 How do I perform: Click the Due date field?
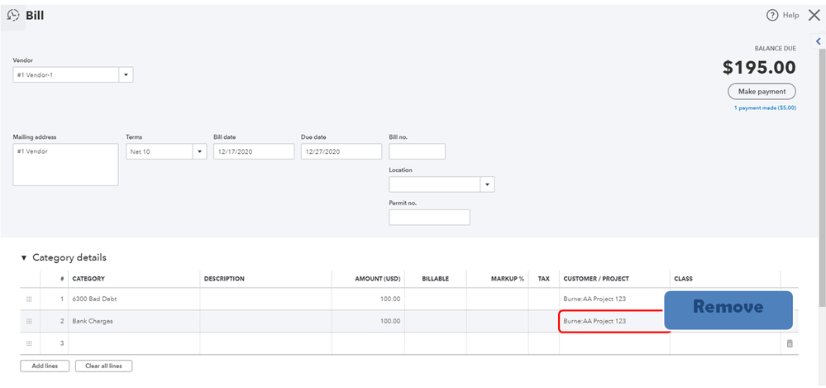point(341,152)
